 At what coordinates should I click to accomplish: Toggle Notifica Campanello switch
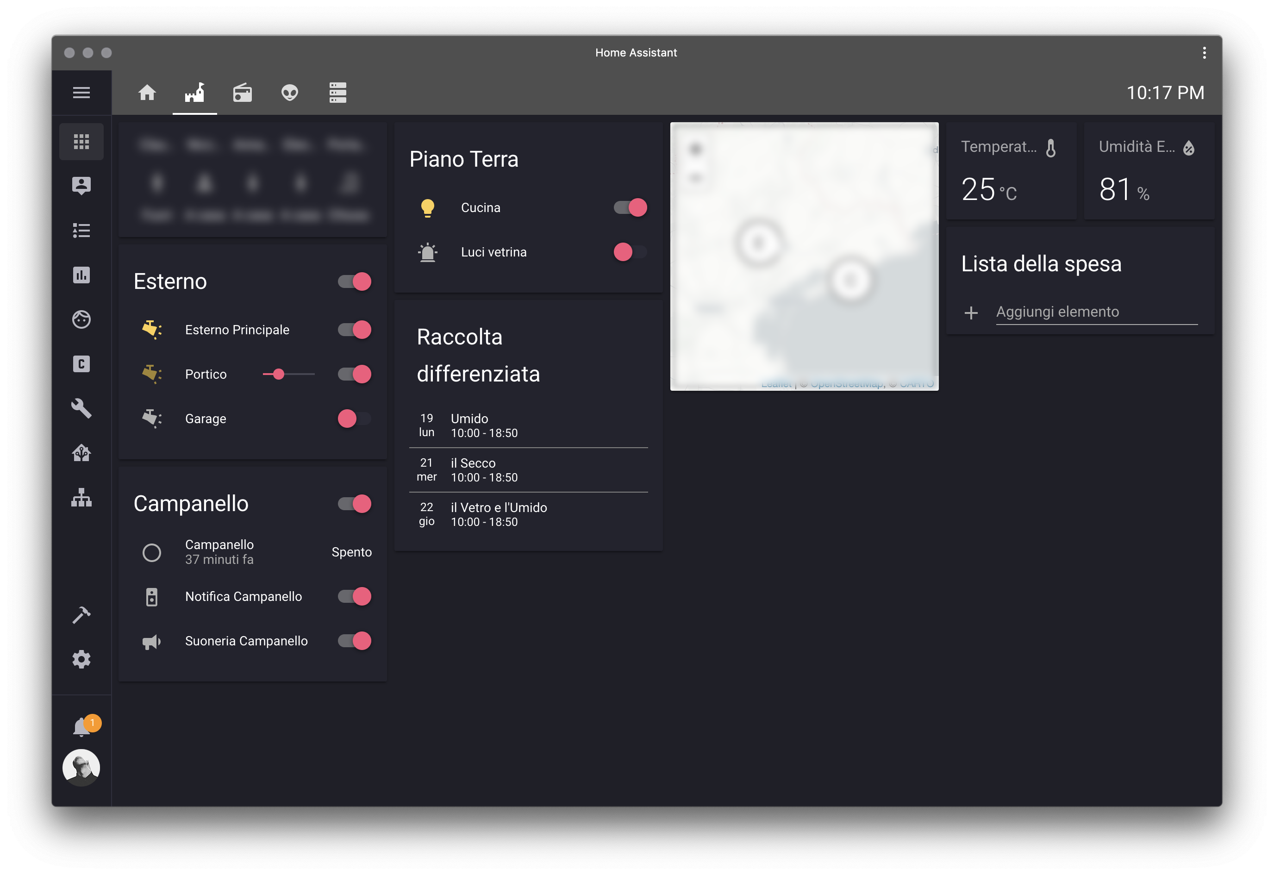point(355,596)
